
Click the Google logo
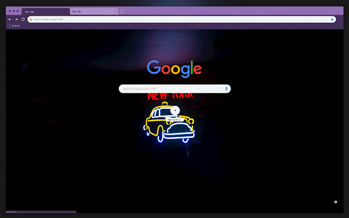(174, 69)
